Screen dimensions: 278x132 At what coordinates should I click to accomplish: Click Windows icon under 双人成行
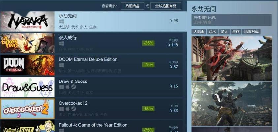tap(62, 44)
